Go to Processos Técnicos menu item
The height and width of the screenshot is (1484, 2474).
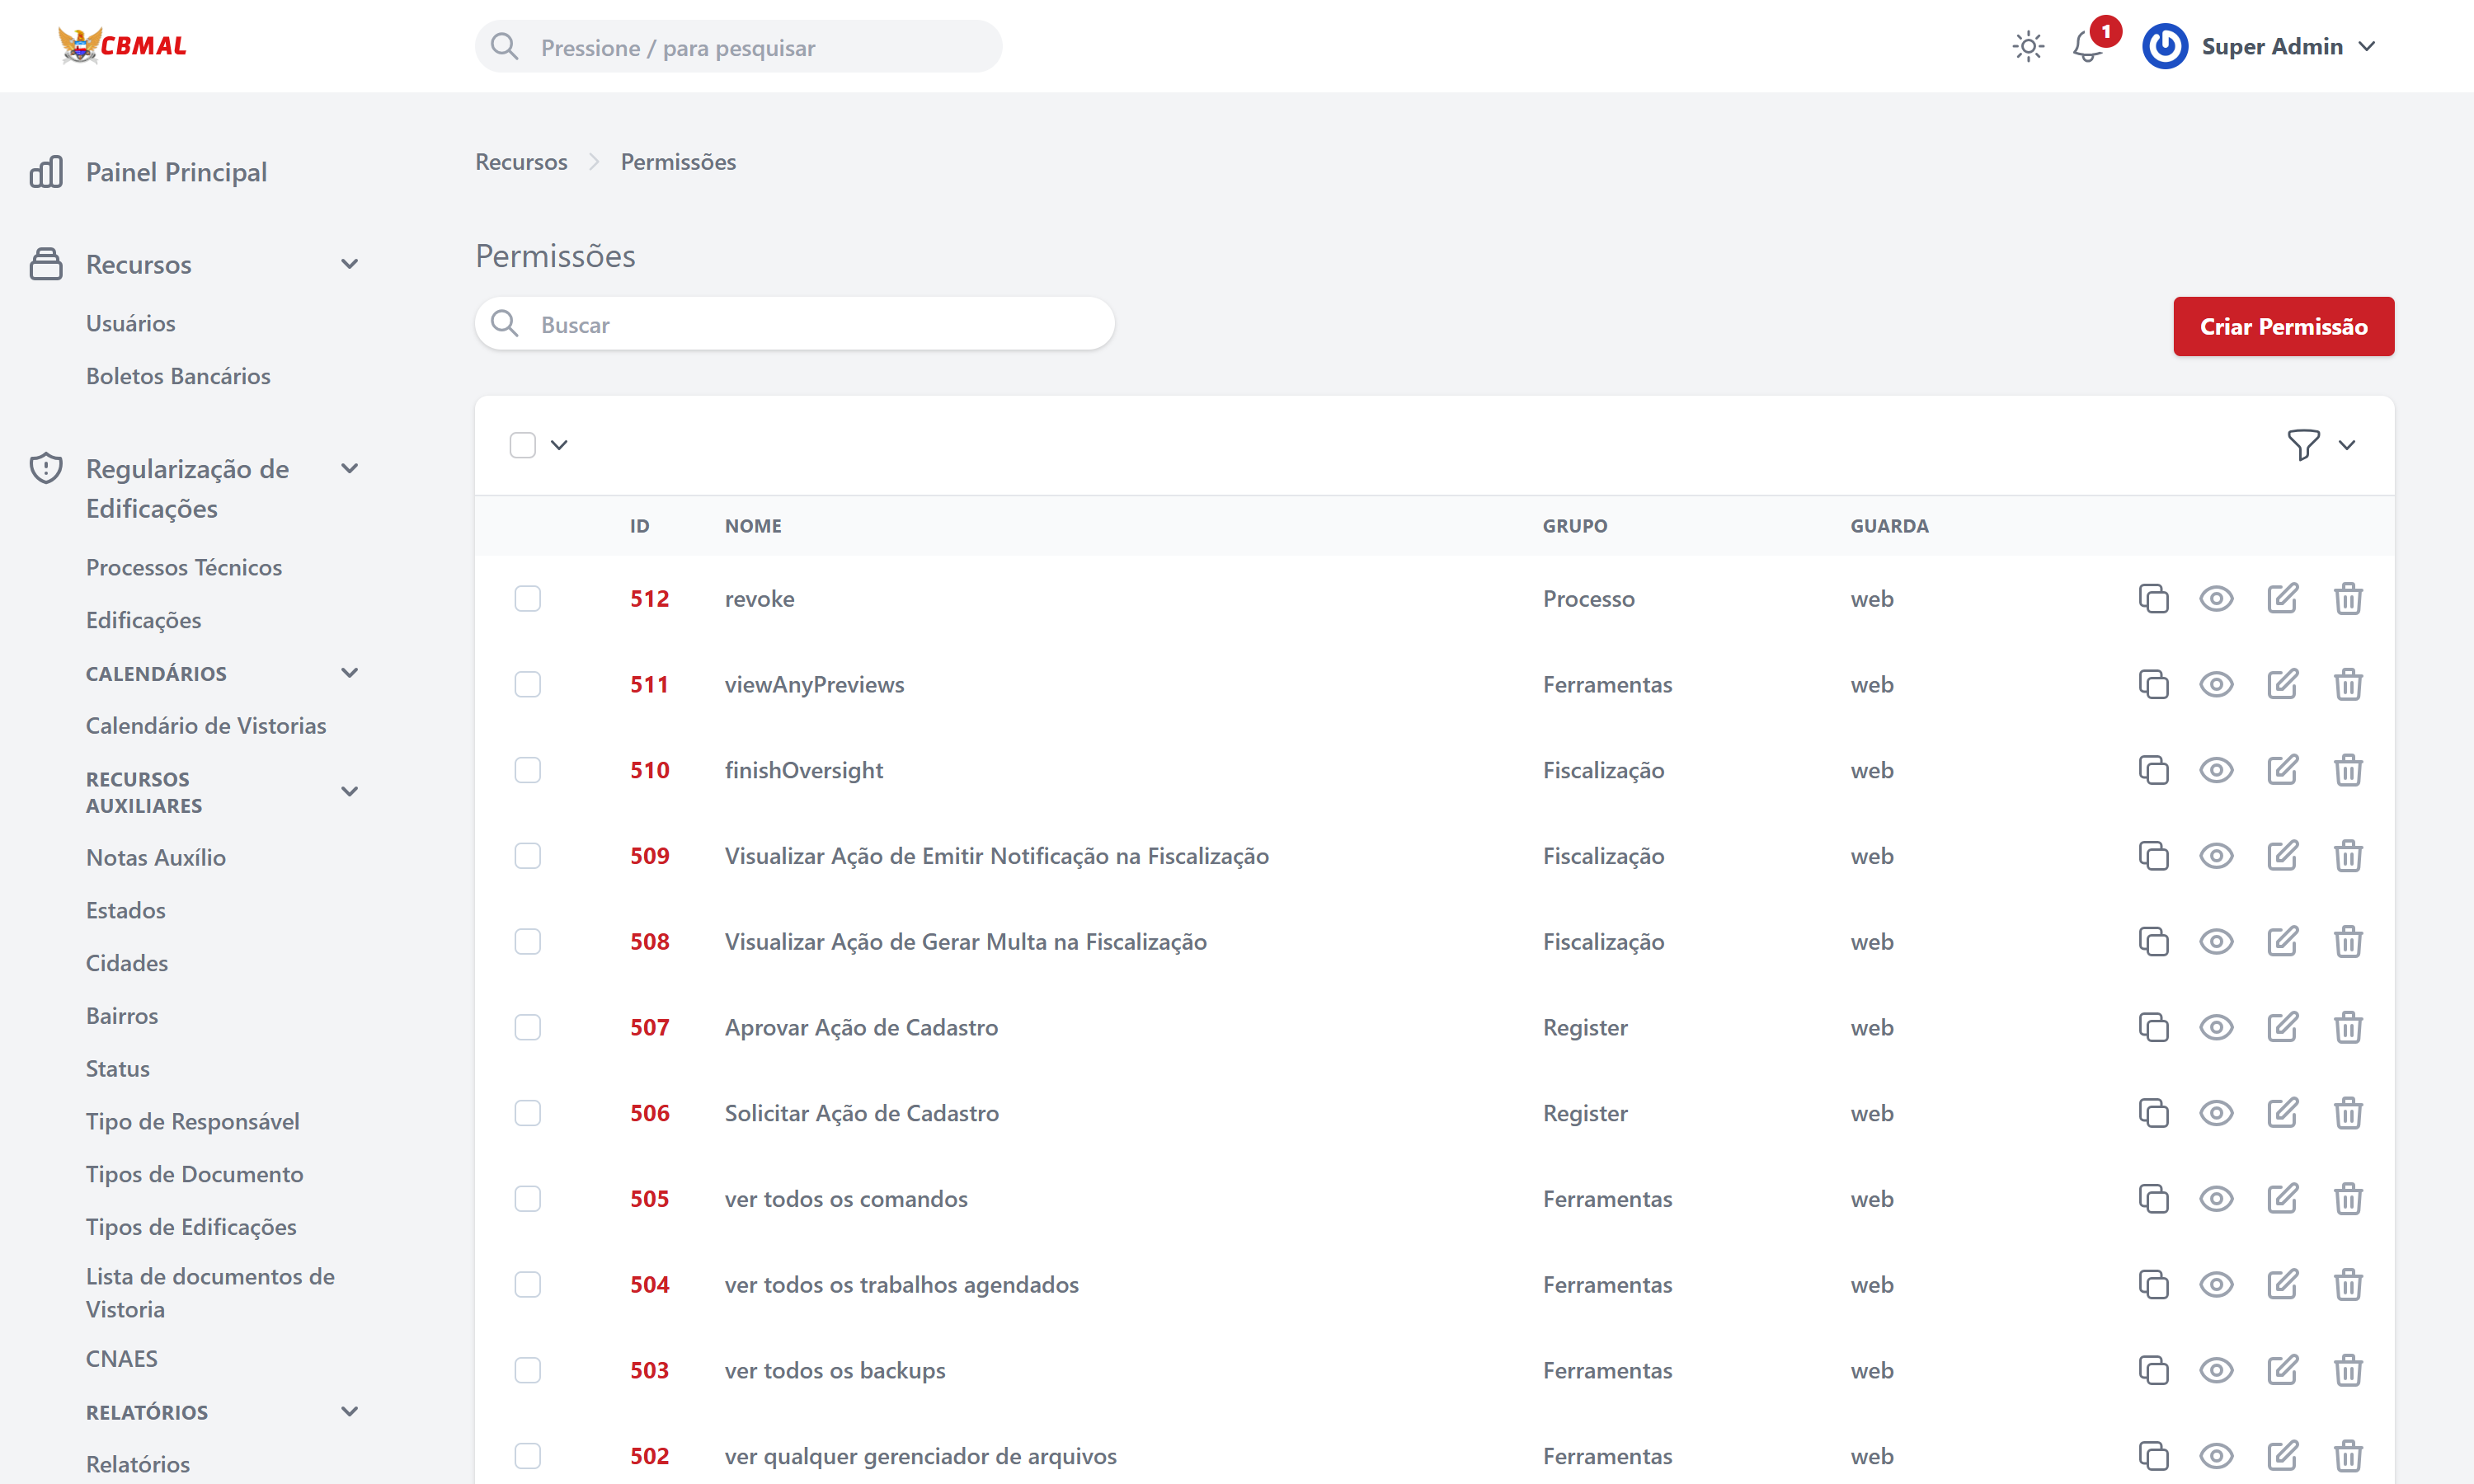click(x=183, y=567)
